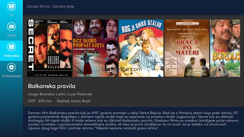Switch to Domaći filmovi tab

pos(38,7)
